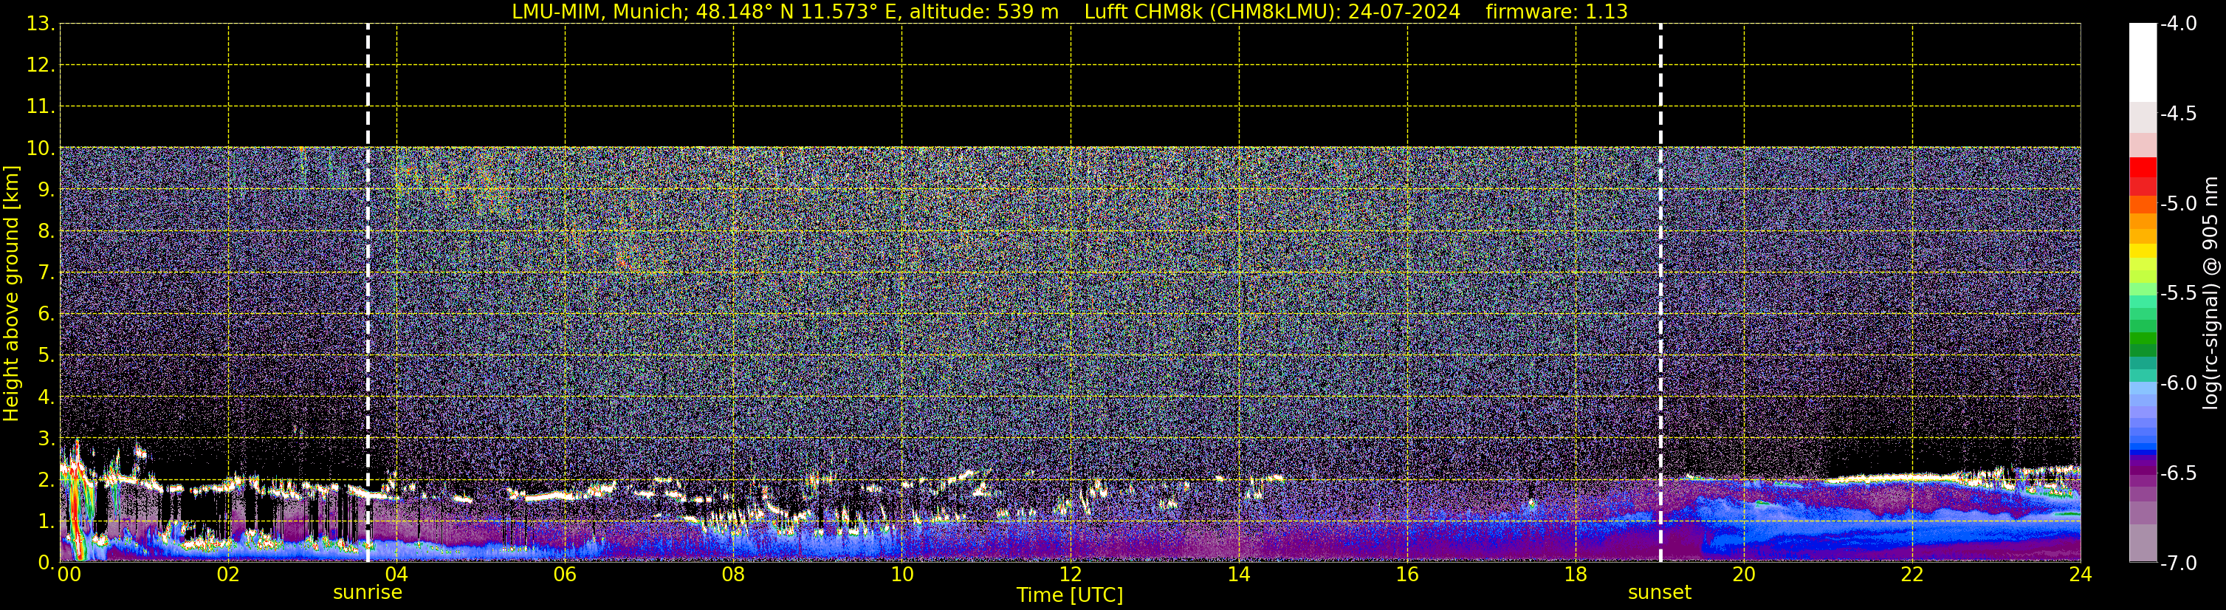2226x610 pixels.
Task: Click the "11." height axis tick label
Action: point(41,107)
